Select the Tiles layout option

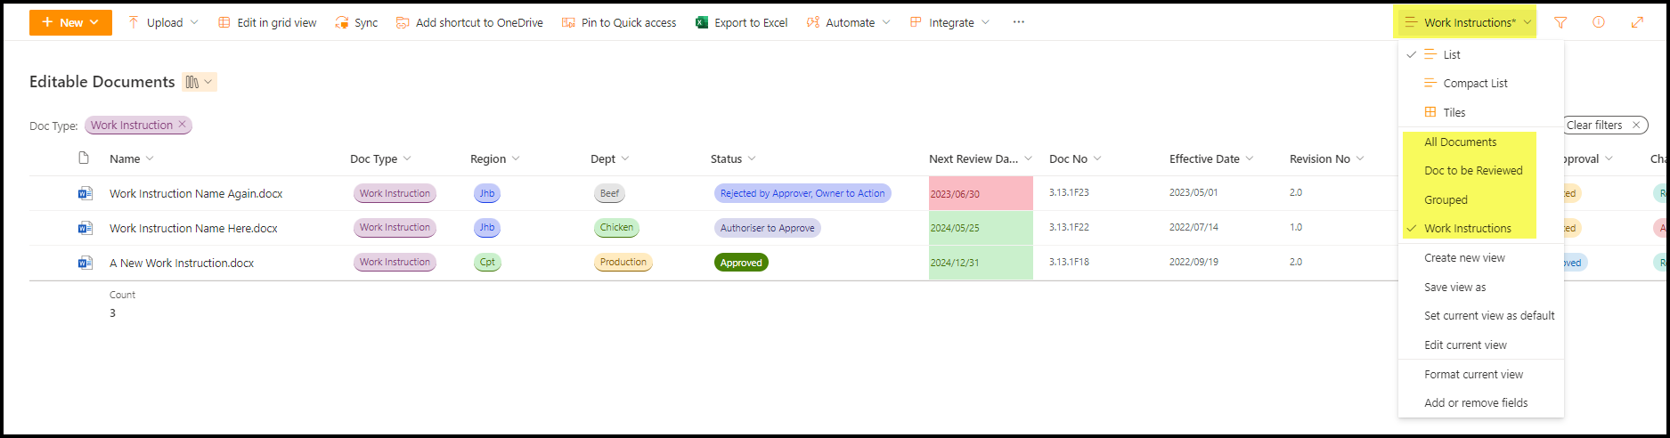coord(1454,112)
